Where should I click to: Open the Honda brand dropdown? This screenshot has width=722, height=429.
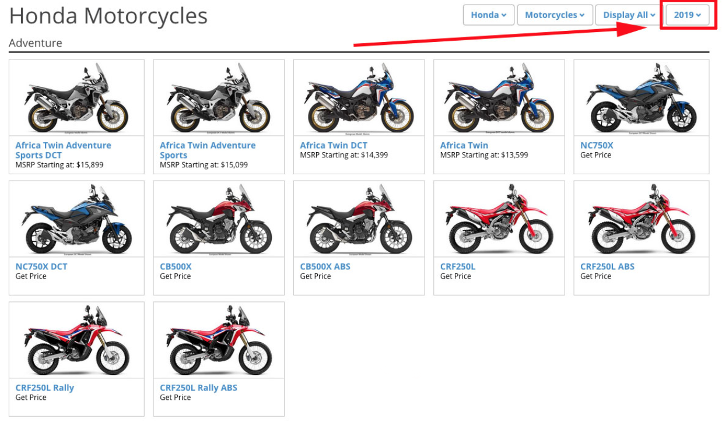[489, 15]
